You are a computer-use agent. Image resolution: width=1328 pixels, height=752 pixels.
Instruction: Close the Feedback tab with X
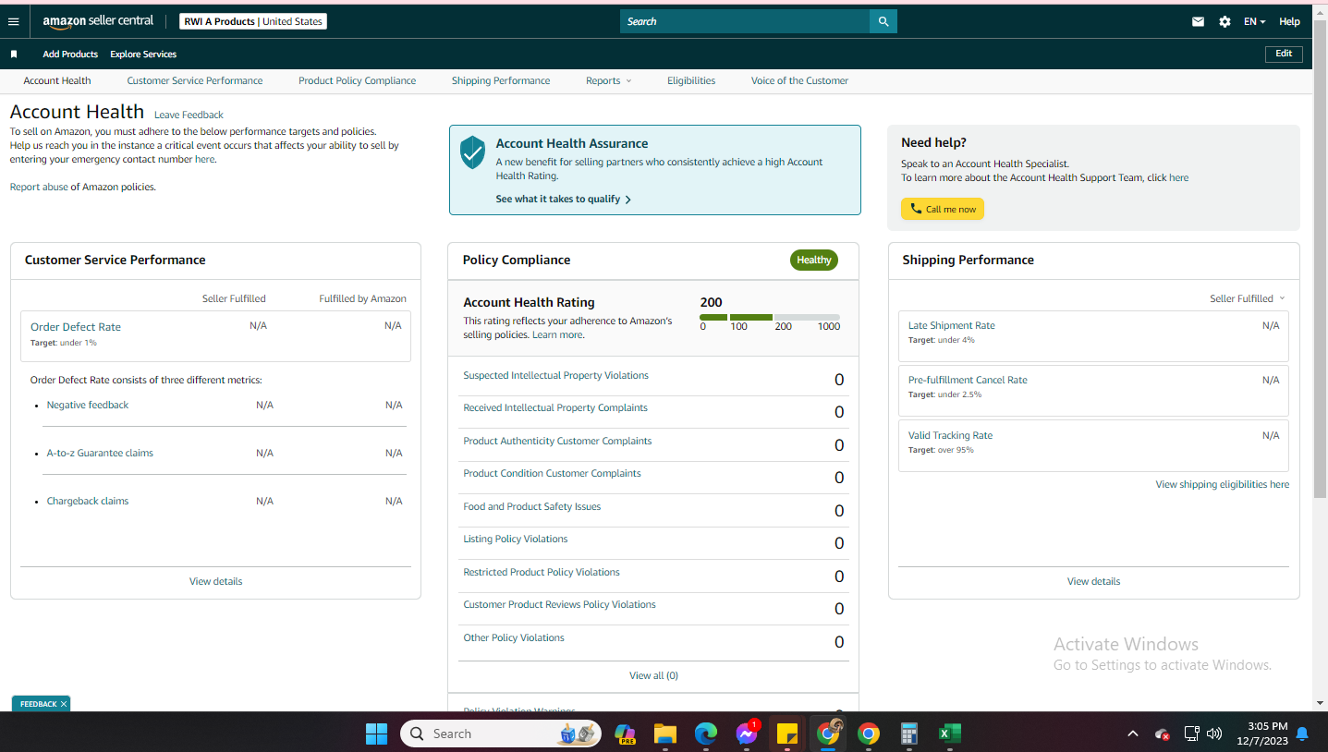click(x=64, y=704)
